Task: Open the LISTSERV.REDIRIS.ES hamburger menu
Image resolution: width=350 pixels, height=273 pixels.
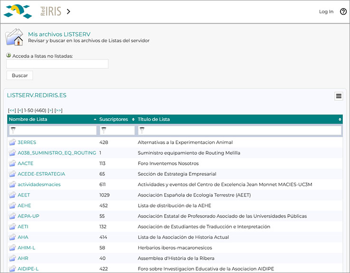Action: tap(339, 96)
